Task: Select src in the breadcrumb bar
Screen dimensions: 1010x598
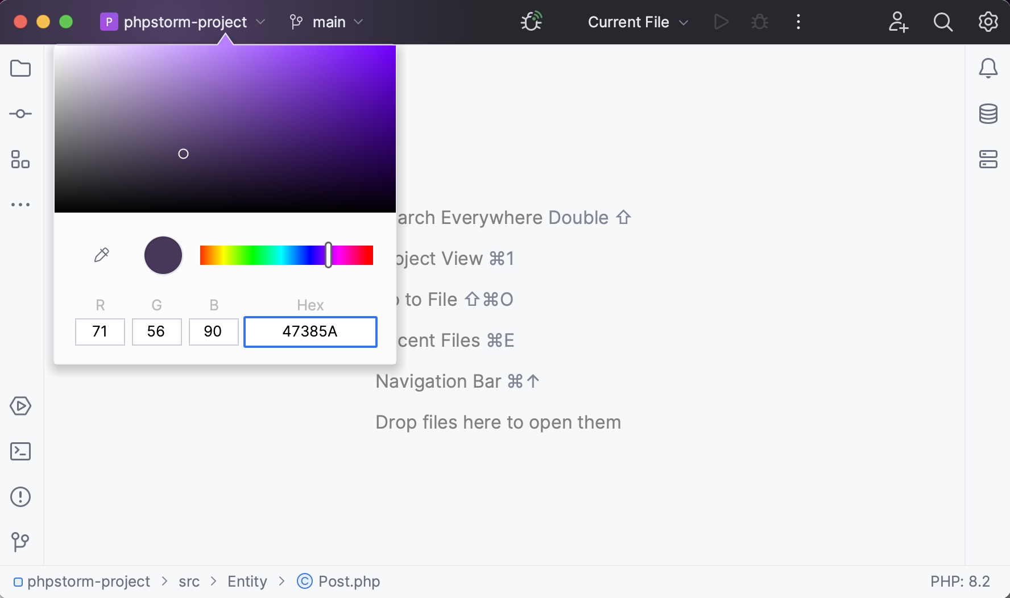Action: [x=189, y=581]
